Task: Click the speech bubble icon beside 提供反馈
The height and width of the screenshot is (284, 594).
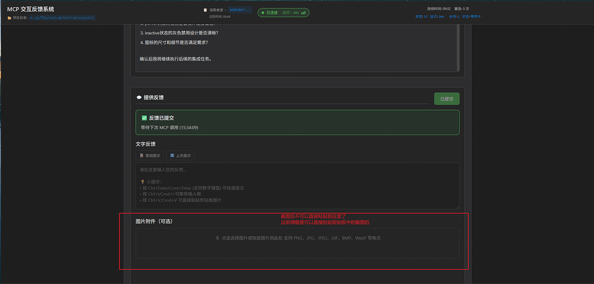Action: pos(139,98)
